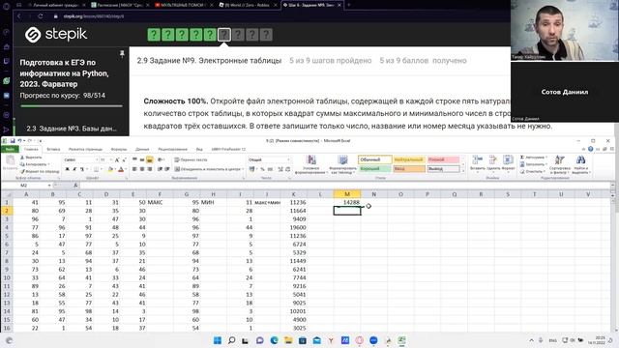The image size is (619, 348).
Task: Click the browser reload button
Action: pyautogui.click(x=41, y=16)
